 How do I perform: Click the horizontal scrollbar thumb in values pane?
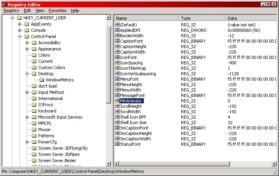click(x=174, y=164)
